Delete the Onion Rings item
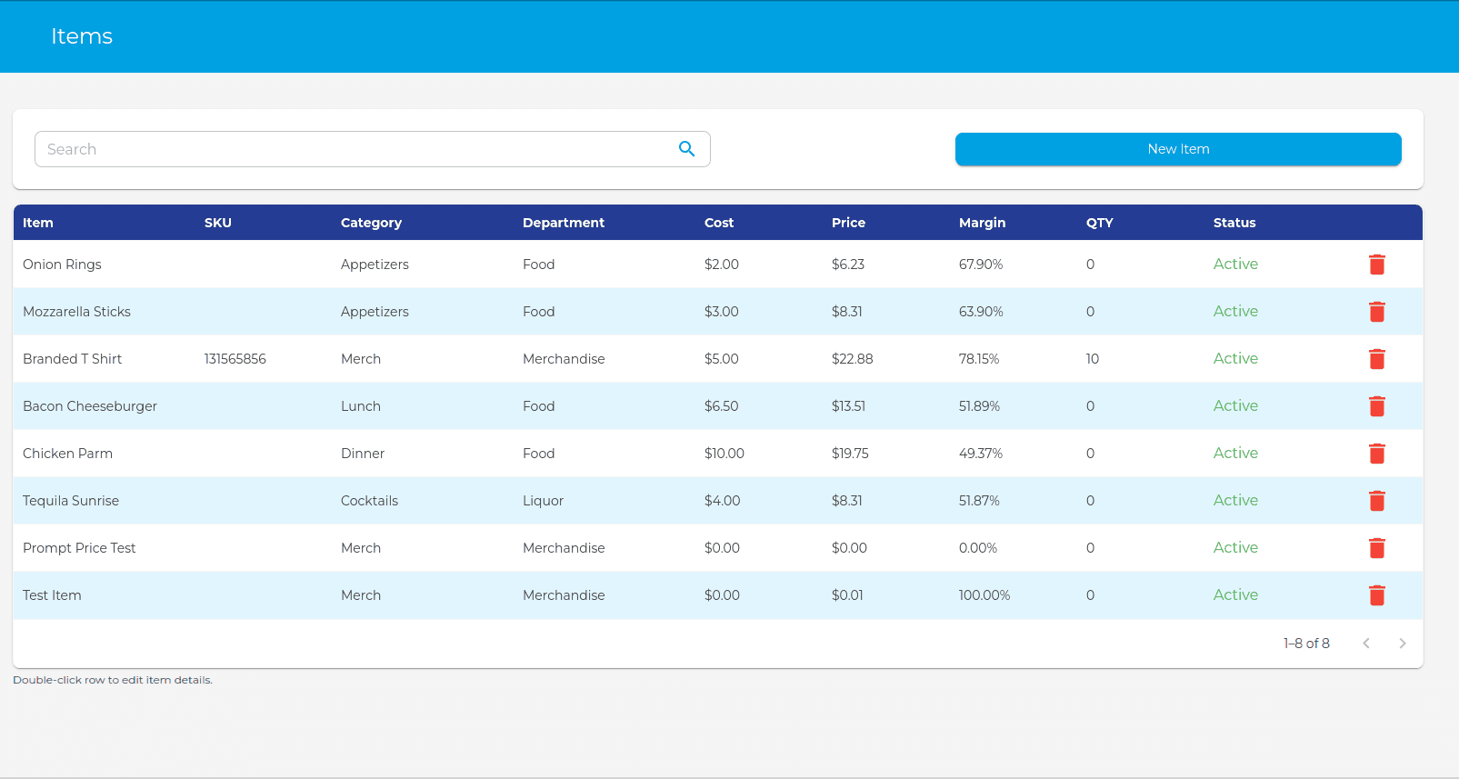Image resolution: width=1459 pixels, height=779 pixels. tap(1376, 265)
